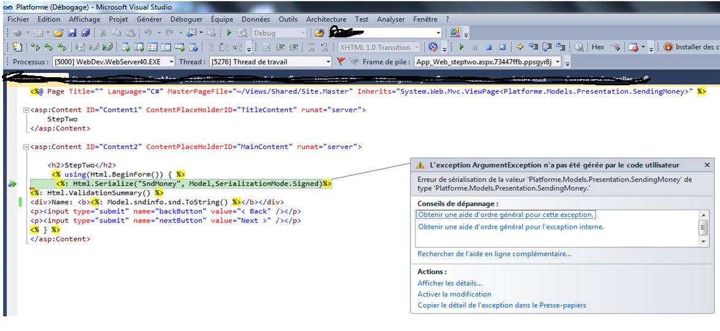This screenshot has width=720, height=331.
Task: Open the Outils menu
Action: tap(288, 19)
